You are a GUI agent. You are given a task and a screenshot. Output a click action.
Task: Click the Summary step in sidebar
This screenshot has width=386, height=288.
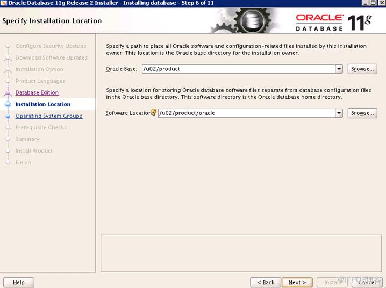(x=27, y=139)
